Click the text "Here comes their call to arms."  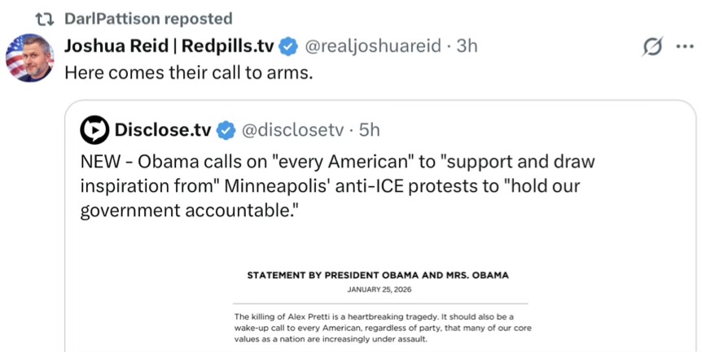coord(189,72)
